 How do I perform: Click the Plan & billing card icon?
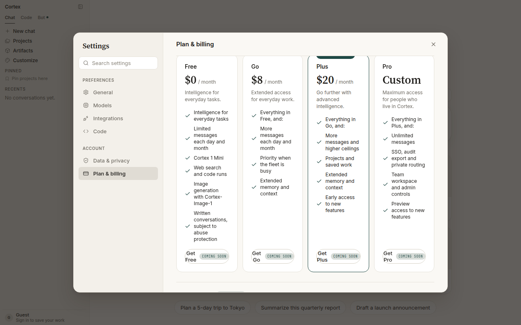[86, 173]
